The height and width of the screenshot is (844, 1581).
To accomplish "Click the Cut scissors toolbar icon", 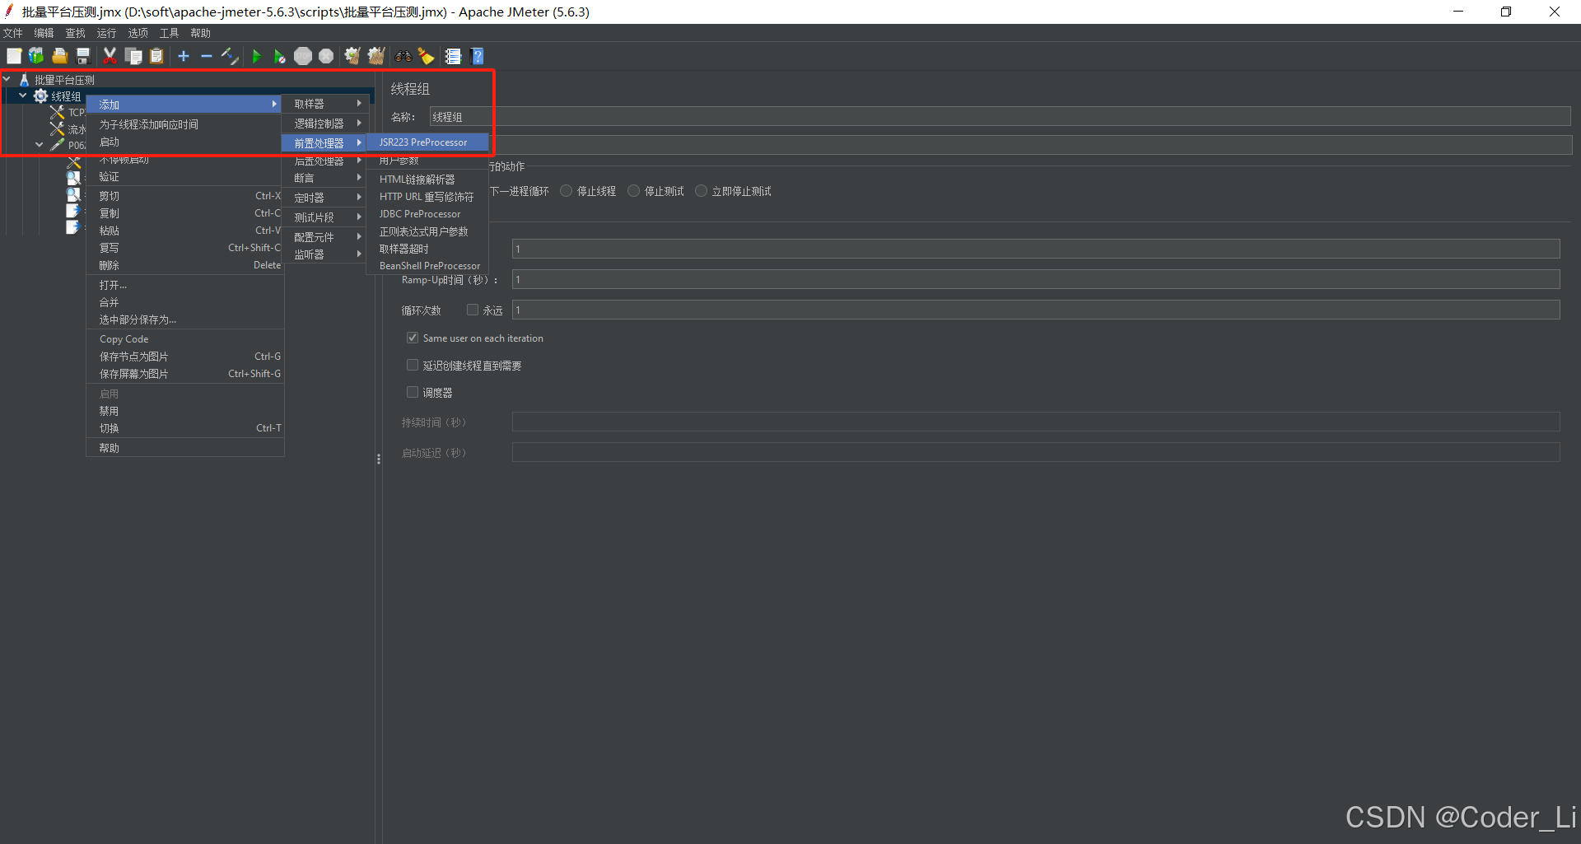I will click(x=110, y=56).
